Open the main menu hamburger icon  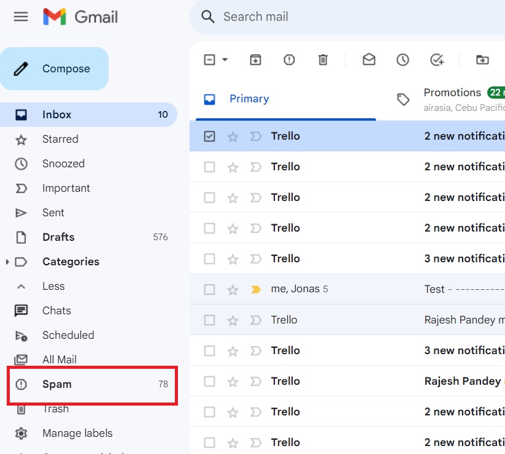tap(21, 17)
